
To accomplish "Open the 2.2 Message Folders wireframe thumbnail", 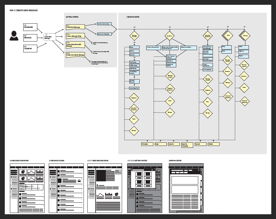I will (x=66, y=188).
